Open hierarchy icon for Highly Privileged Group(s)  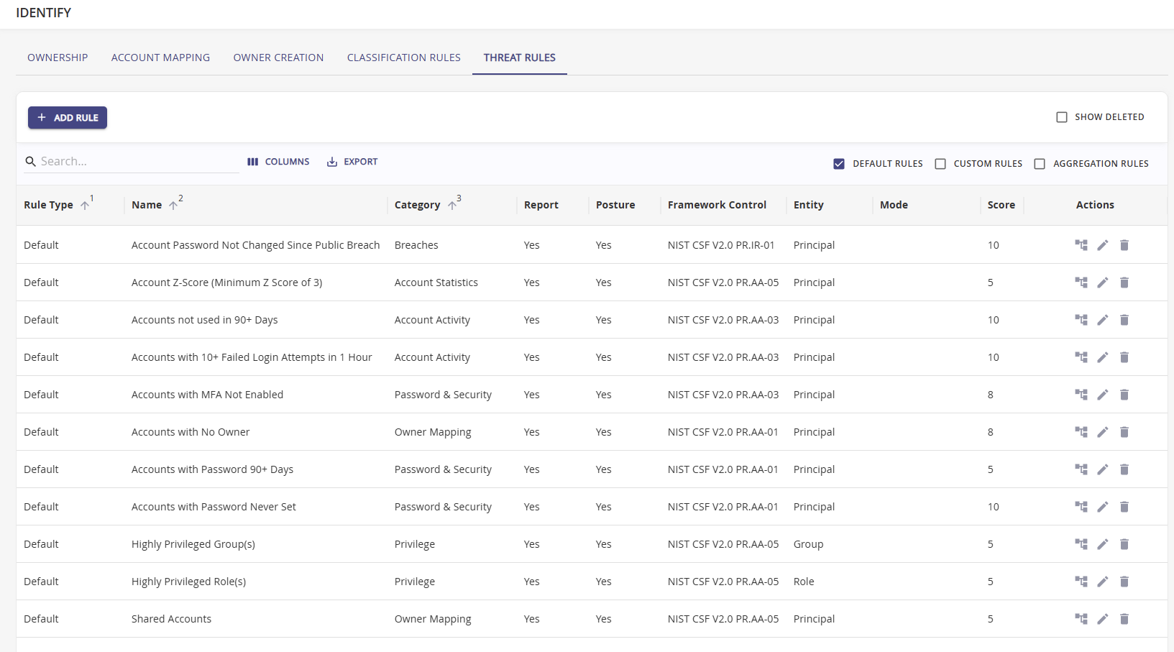[1081, 544]
